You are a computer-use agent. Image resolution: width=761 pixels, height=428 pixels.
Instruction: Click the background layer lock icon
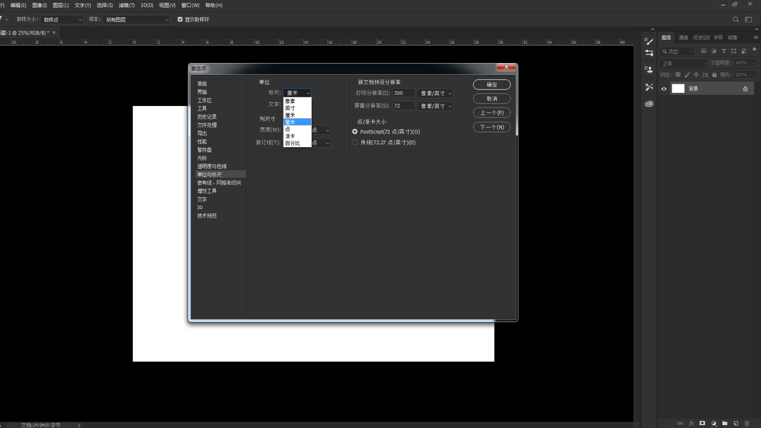click(745, 89)
